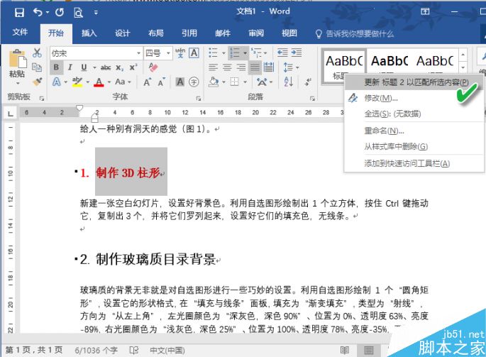Apply numbered list
The width and height of the screenshot is (486, 357).
[235, 53]
